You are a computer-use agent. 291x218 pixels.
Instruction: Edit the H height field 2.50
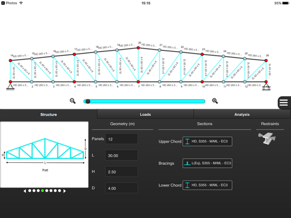coord(121,172)
